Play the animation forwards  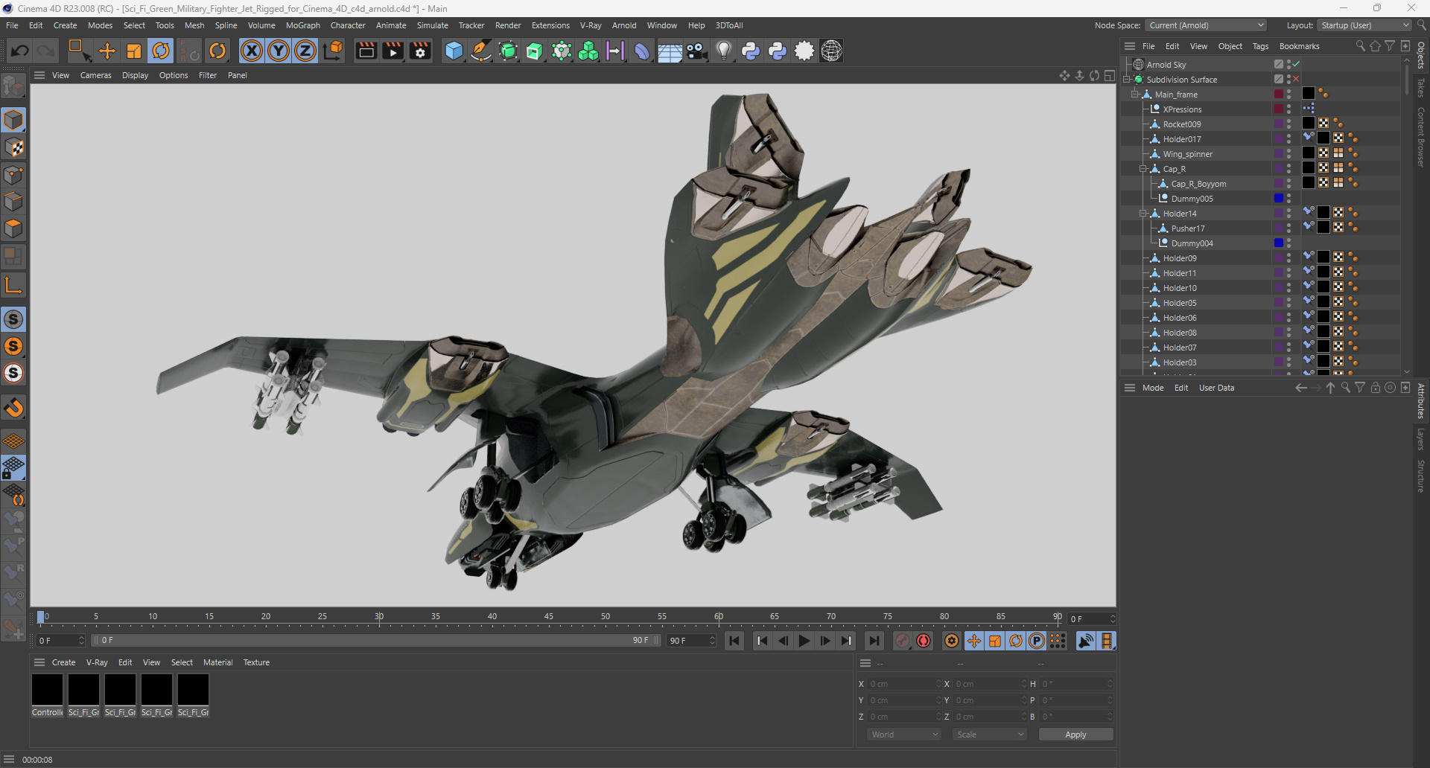[804, 641]
